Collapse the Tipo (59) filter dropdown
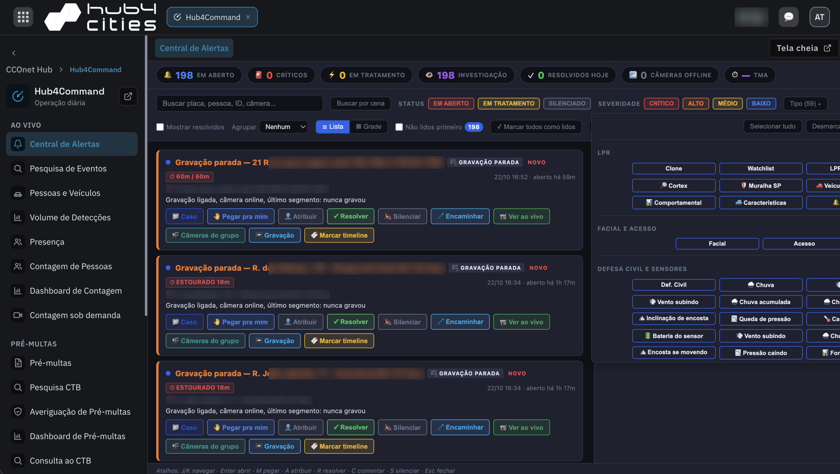This screenshot has width=840, height=474. pyautogui.click(x=805, y=104)
